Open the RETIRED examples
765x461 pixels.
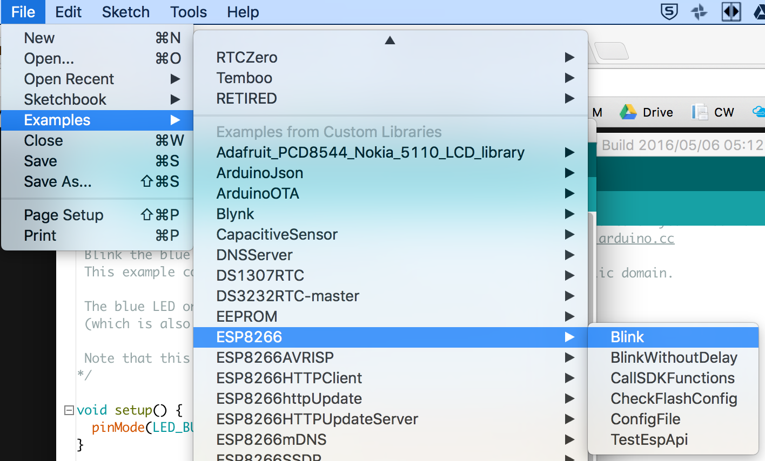(391, 98)
